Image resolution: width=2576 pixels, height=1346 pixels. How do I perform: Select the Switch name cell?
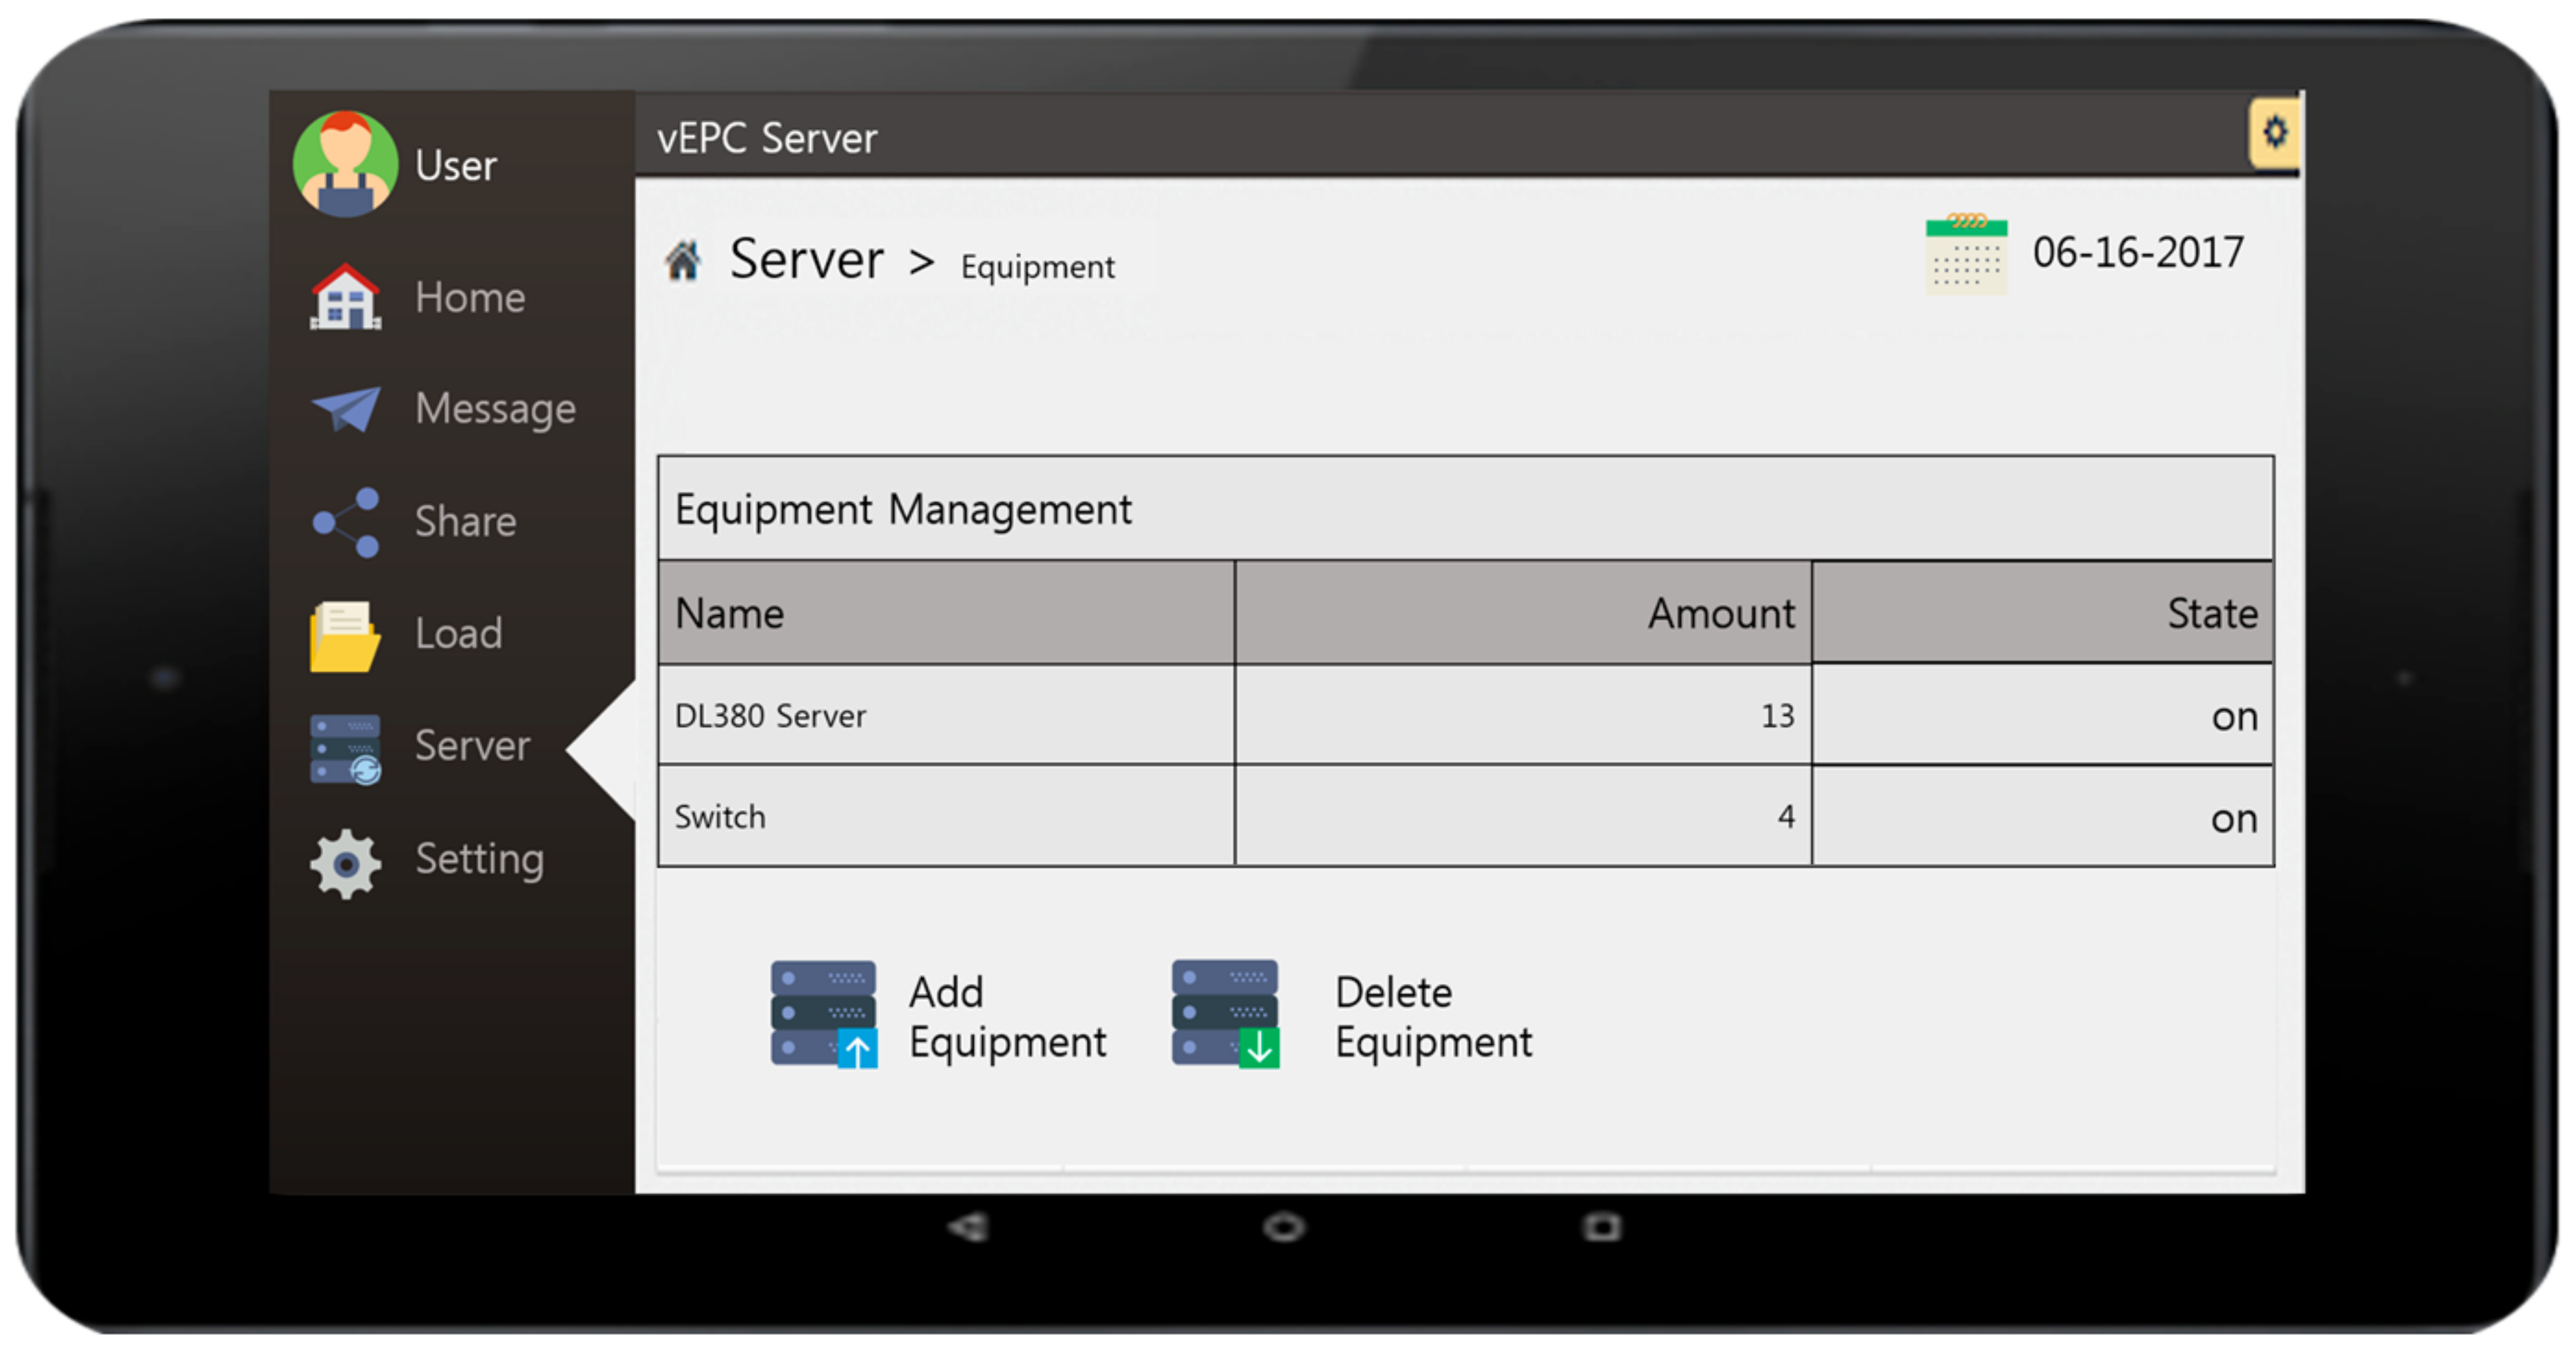(x=946, y=816)
